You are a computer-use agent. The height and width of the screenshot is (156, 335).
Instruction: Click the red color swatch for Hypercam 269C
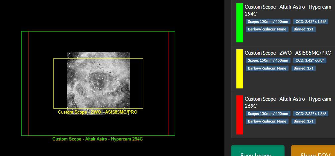[x=239, y=115]
